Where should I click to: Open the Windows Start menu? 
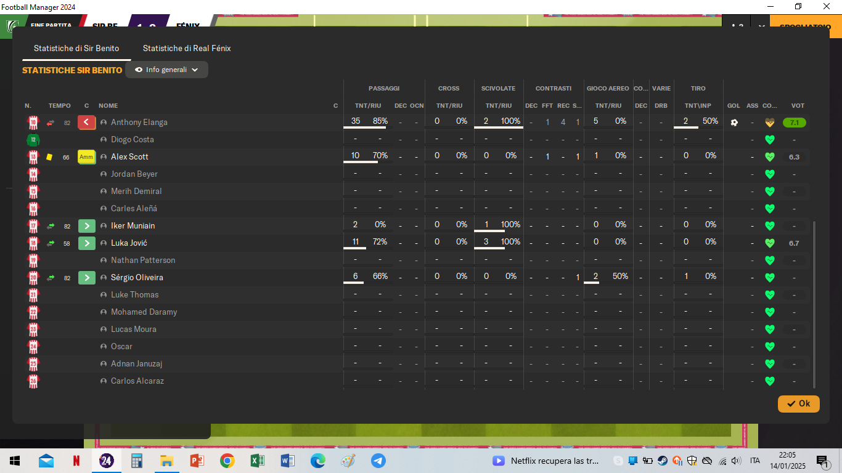click(15, 461)
